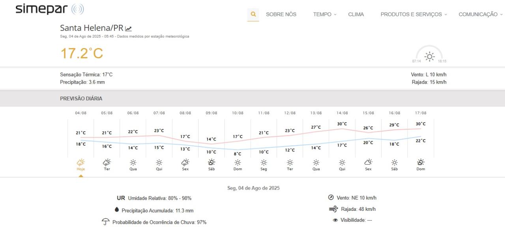Open the search magnifying glass icon
The image size is (505, 227).
pos(252,13)
